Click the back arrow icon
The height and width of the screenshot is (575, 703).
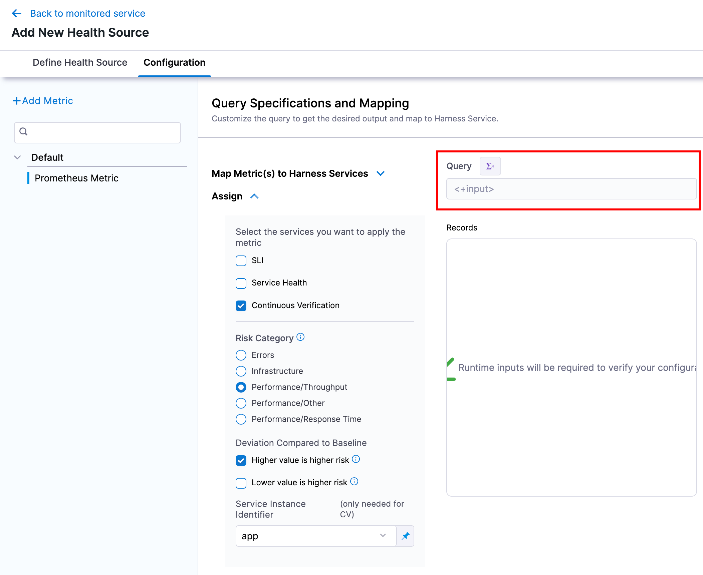coord(17,13)
